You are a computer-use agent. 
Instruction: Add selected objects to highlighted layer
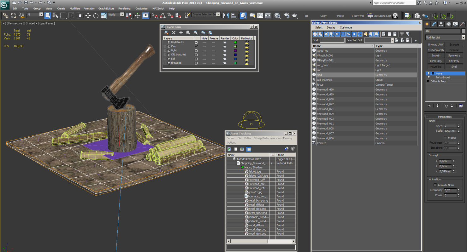tap(181, 32)
